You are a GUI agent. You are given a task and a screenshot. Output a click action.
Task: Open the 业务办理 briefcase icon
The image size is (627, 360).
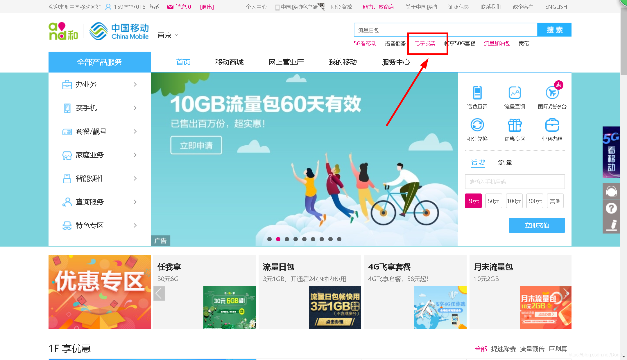[552, 125]
